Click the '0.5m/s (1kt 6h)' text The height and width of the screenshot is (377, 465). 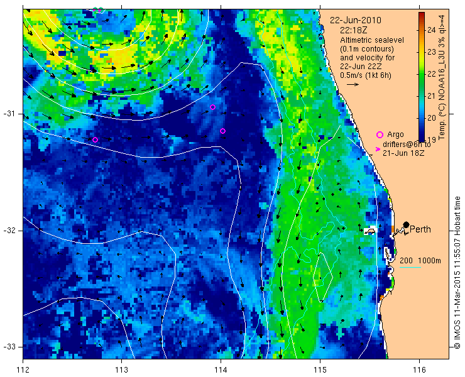tap(366, 75)
